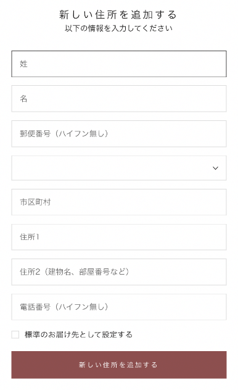Click the 郵便番号 placeholder label text

(x=35, y=134)
